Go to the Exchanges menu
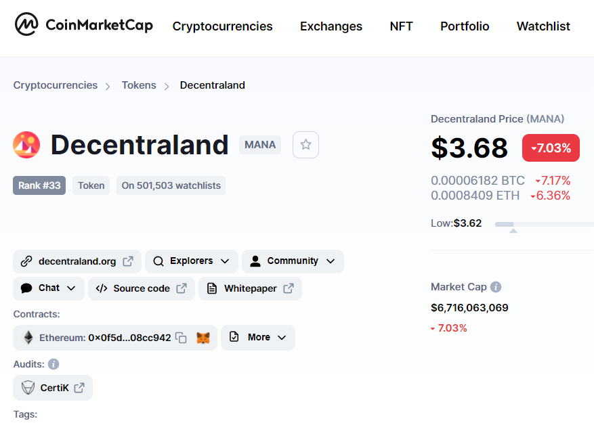Image resolution: width=594 pixels, height=425 pixels. 331,26
